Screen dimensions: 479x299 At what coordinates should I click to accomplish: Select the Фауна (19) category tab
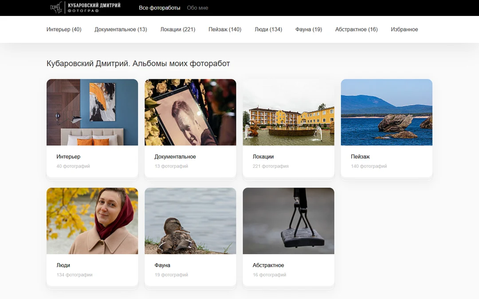coord(309,29)
